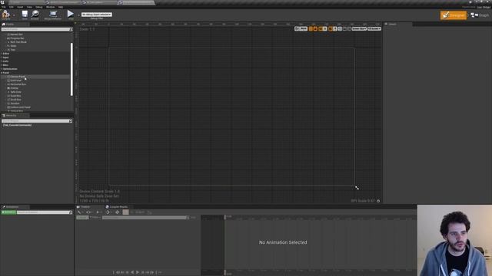Open the Help menu
Screen dimensions: 492x276
tap(61, 7)
